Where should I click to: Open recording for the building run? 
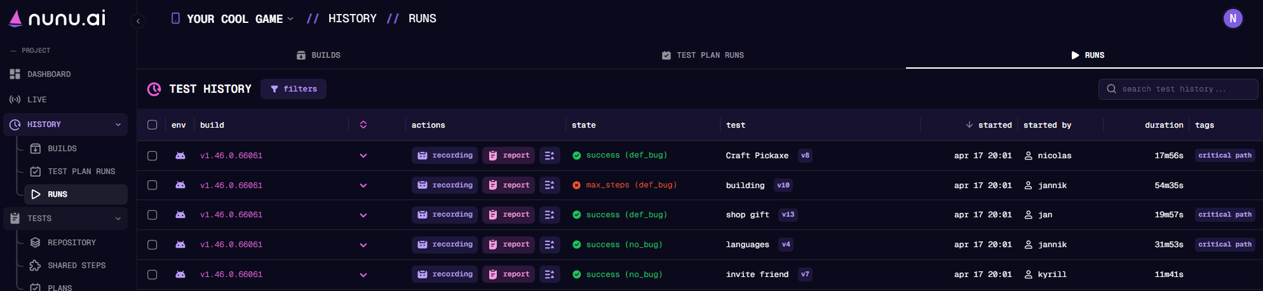(445, 186)
